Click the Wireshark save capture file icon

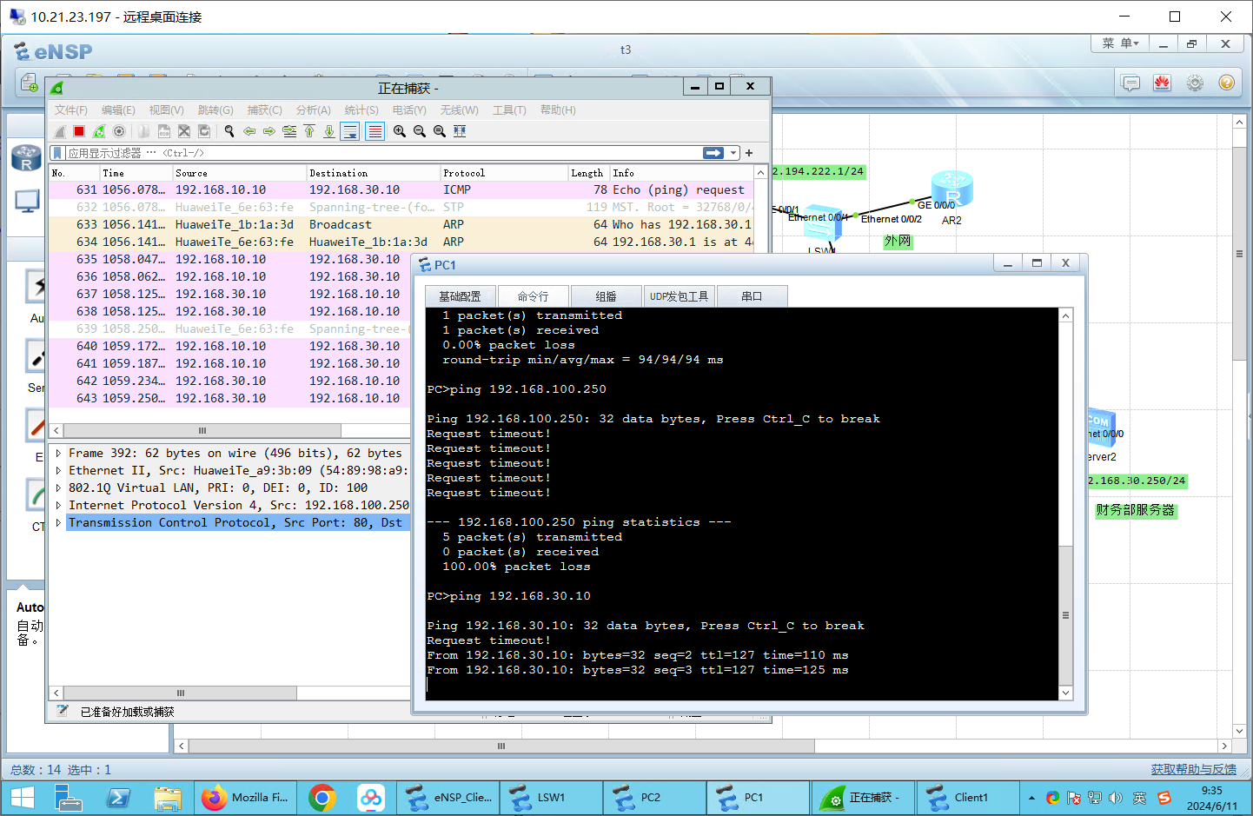click(x=163, y=131)
